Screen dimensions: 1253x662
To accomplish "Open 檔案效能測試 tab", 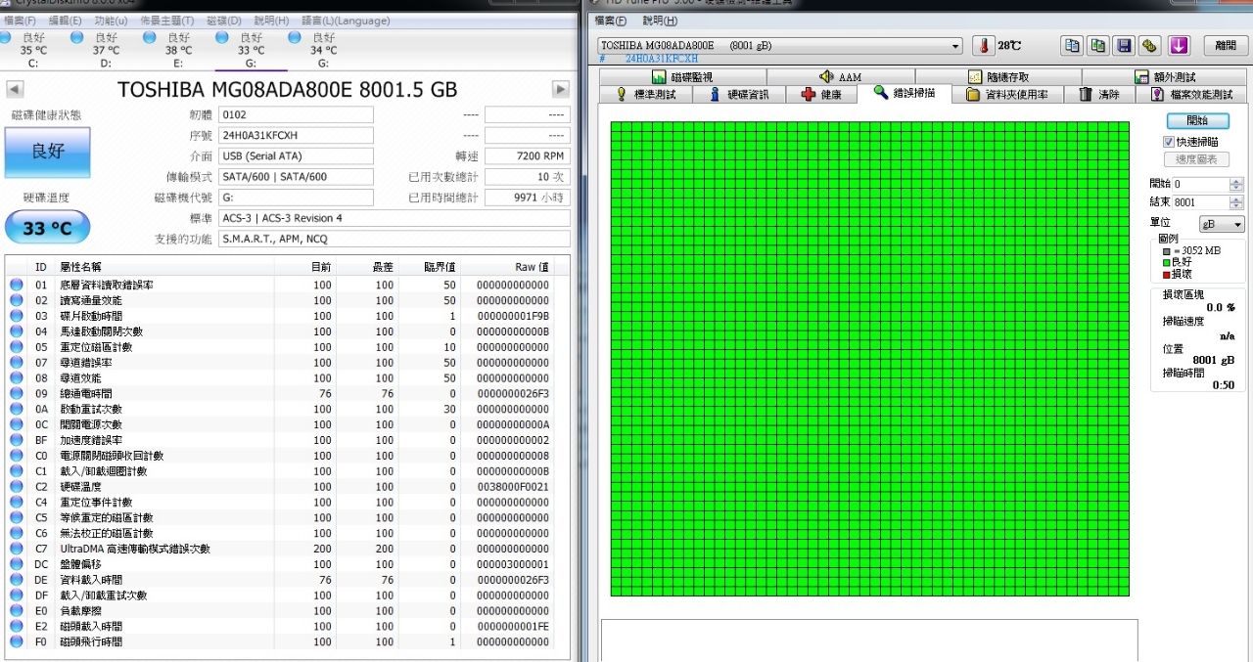I will 1191,94.
